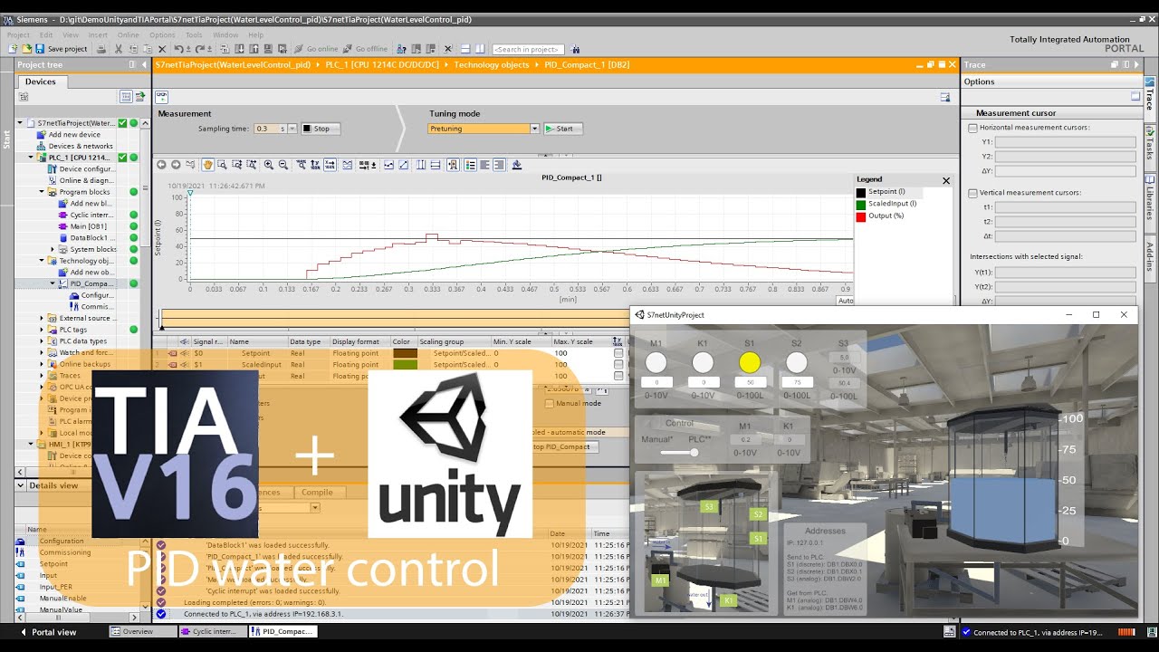Select the zoom selection tool next to hand
The image size is (1159, 652).
click(222, 165)
